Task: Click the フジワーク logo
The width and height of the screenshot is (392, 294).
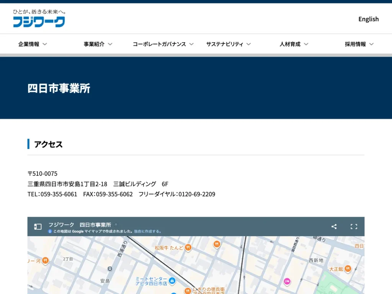Action: pyautogui.click(x=39, y=21)
